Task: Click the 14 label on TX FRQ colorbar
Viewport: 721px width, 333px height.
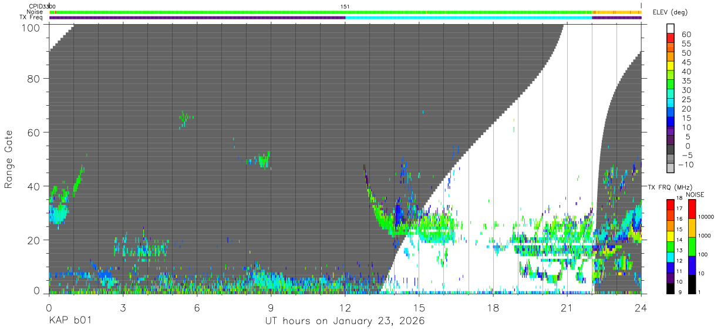Action: (679, 240)
